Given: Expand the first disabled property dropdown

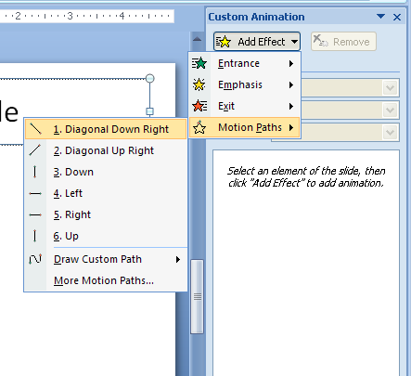Looking at the screenshot, I should click(390, 88).
